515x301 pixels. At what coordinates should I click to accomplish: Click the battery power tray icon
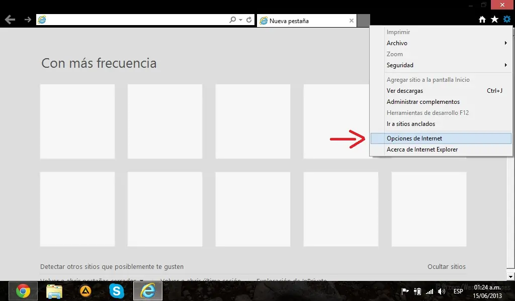point(417,291)
